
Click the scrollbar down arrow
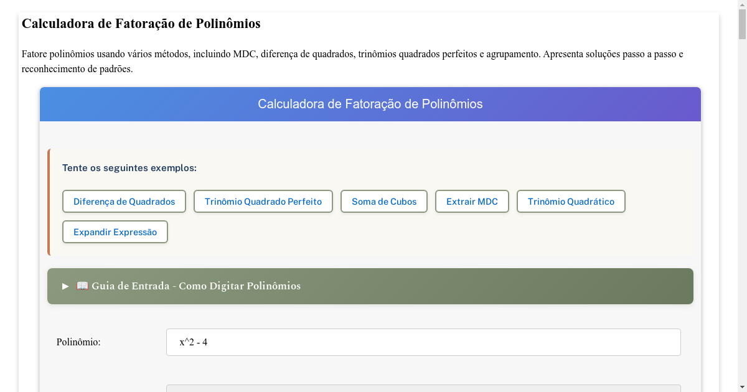(742, 386)
